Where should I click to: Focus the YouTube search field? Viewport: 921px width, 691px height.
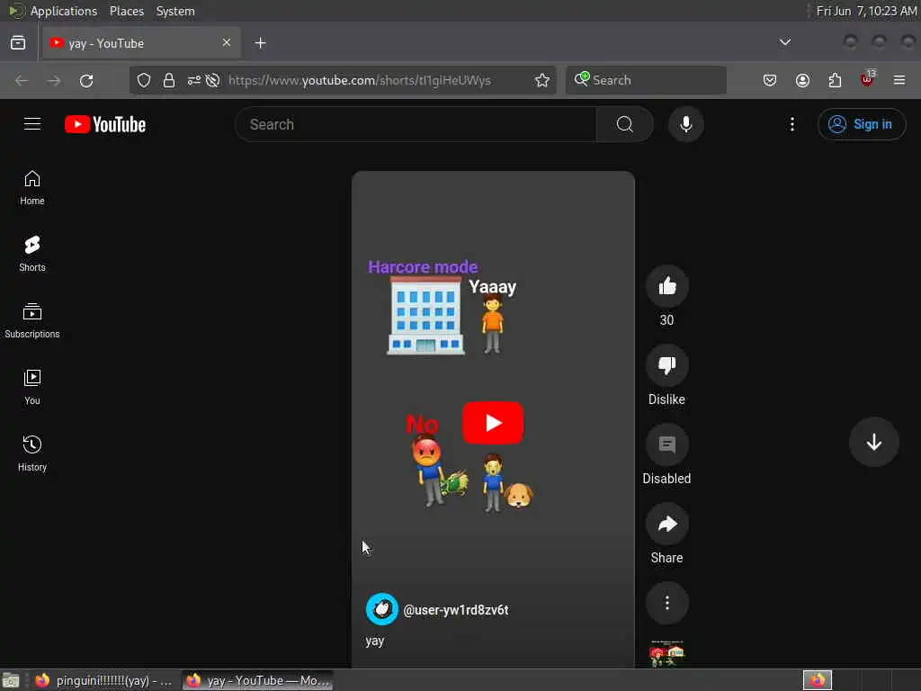416,124
